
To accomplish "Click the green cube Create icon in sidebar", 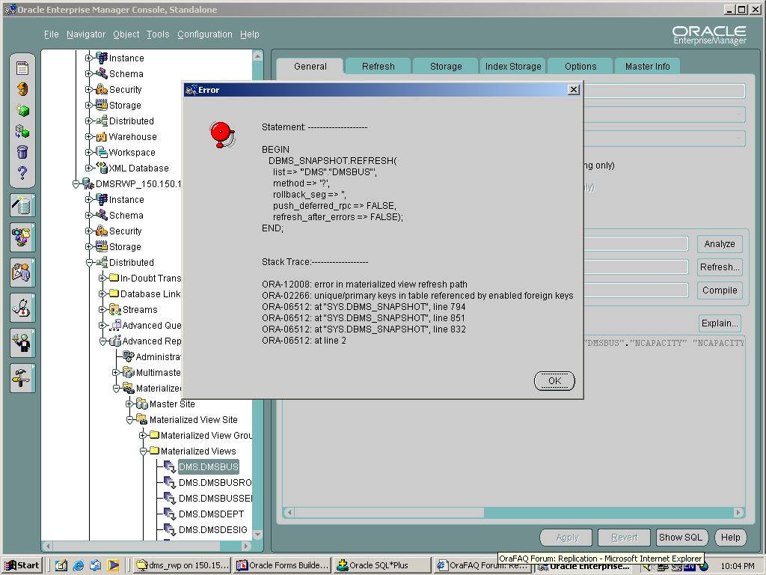I will 22,110.
